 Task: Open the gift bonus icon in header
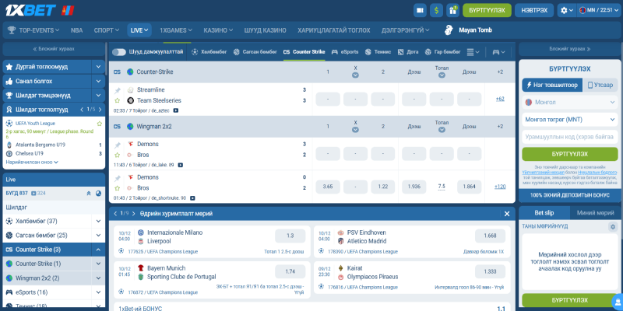pos(452,10)
